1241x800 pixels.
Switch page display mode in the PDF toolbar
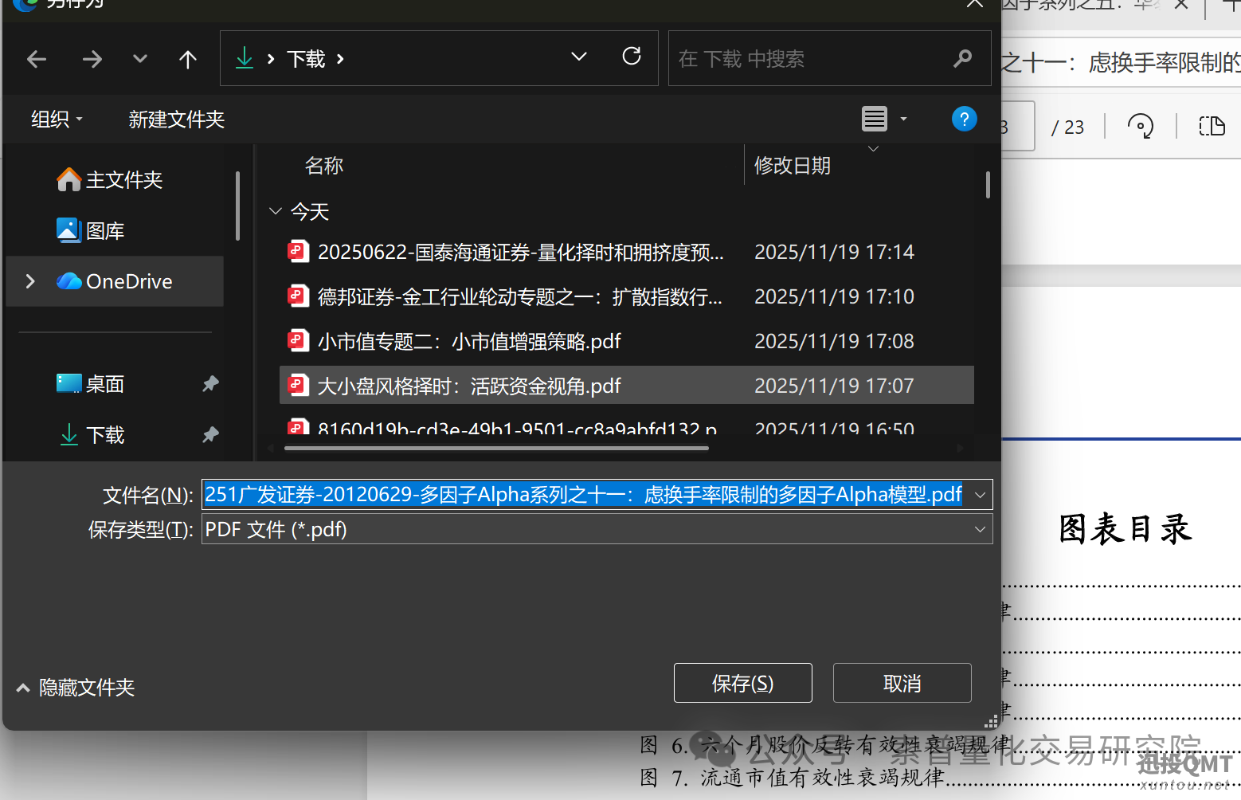[1212, 126]
